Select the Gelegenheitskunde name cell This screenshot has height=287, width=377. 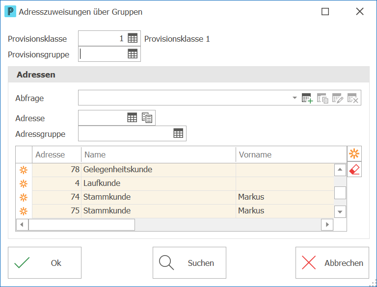pyautogui.click(x=159, y=170)
